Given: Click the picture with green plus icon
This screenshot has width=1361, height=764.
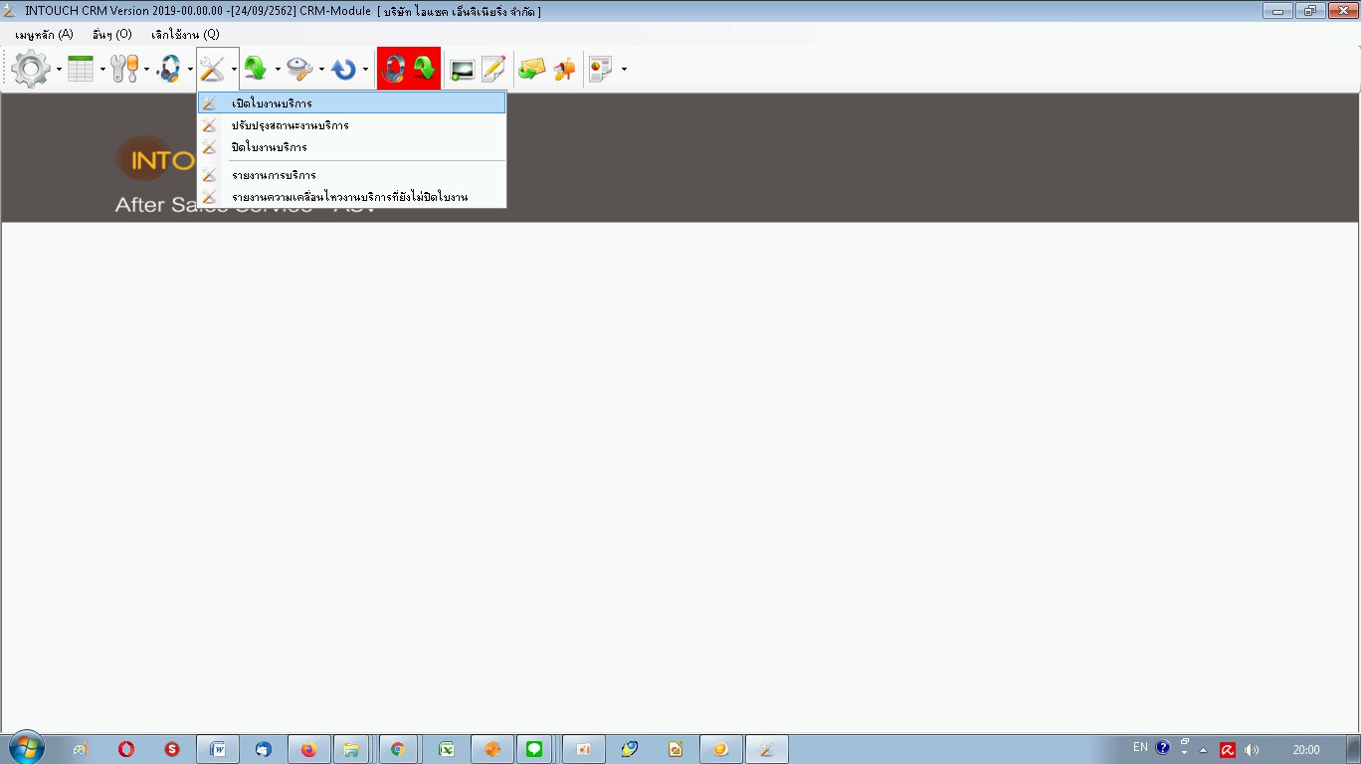Looking at the screenshot, I should [x=462, y=69].
